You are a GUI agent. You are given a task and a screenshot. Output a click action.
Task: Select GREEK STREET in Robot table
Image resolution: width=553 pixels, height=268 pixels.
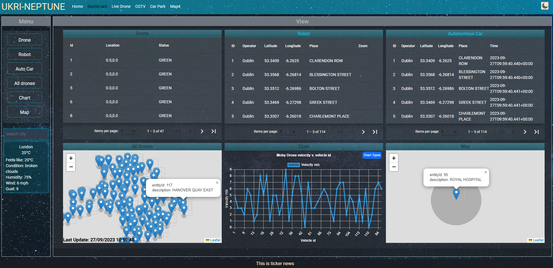[x=323, y=102]
